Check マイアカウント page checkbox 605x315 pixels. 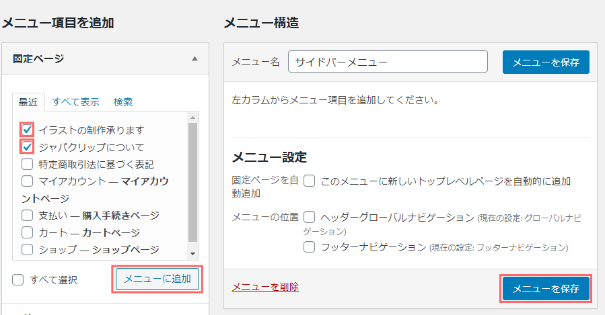(x=27, y=181)
